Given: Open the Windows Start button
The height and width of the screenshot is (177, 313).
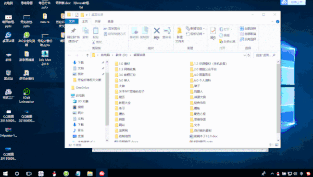Looking at the screenshot, I should (5, 174).
